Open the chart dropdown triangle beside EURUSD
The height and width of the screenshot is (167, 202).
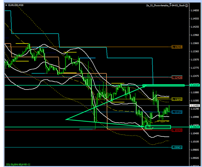point(7,5)
